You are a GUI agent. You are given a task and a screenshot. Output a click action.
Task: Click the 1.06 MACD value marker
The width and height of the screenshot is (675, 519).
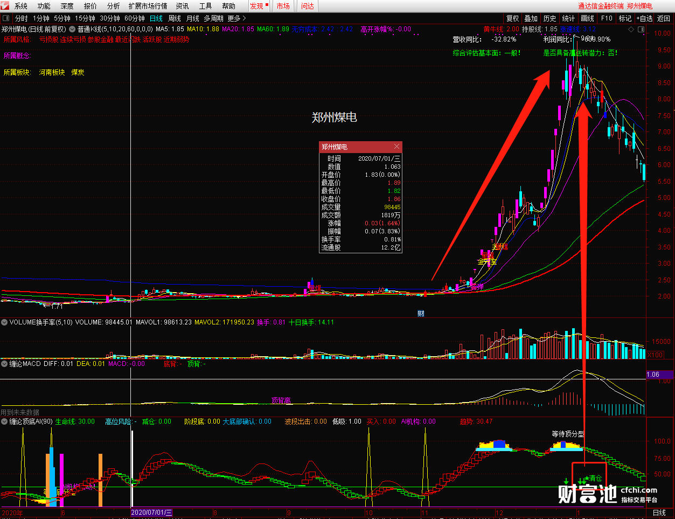(x=659, y=374)
